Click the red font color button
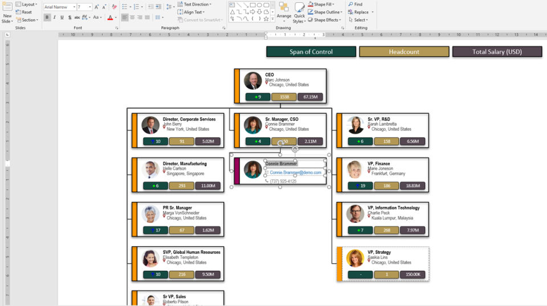This screenshot has height=306, width=547. coord(110,18)
